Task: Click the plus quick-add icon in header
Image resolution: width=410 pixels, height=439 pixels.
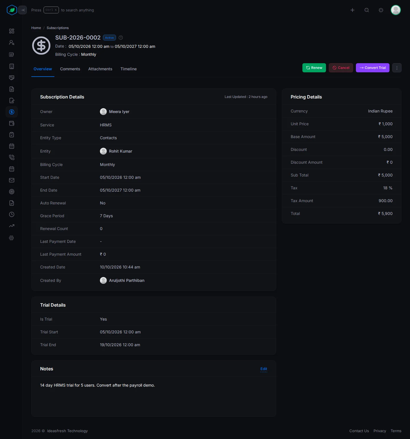Action: [352, 10]
